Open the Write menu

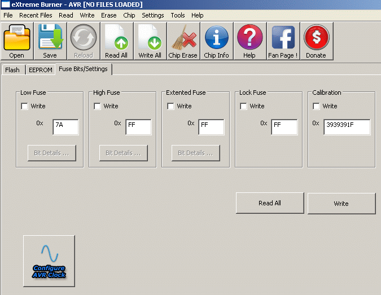[87, 15]
